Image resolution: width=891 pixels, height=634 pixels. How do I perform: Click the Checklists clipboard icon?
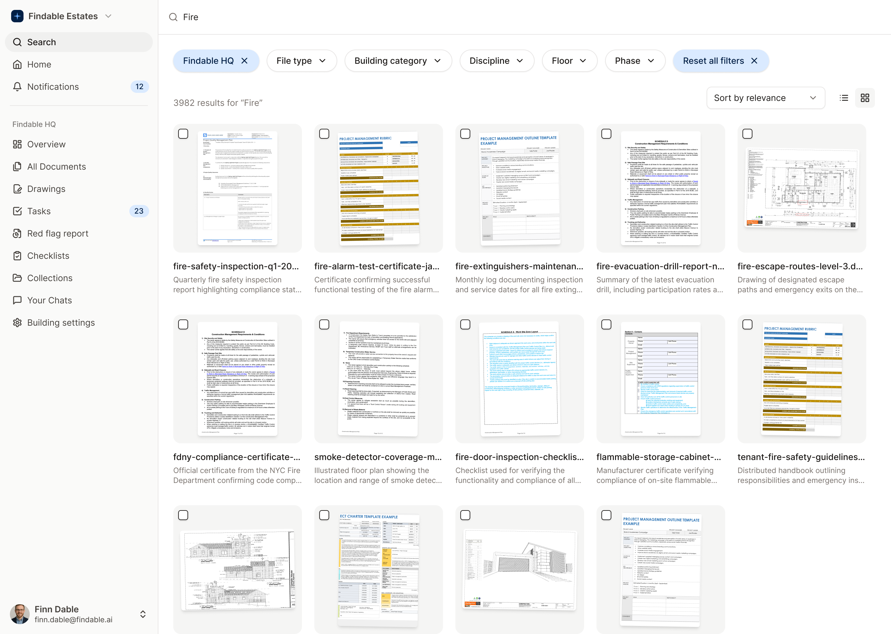click(17, 256)
